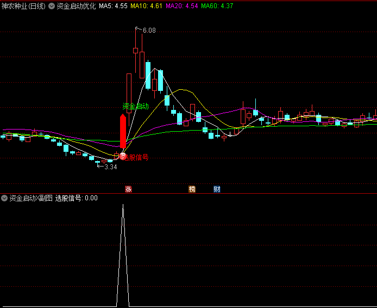Click the 神农种业(日线) stock title
The height and width of the screenshot is (308, 377).
point(23,7)
